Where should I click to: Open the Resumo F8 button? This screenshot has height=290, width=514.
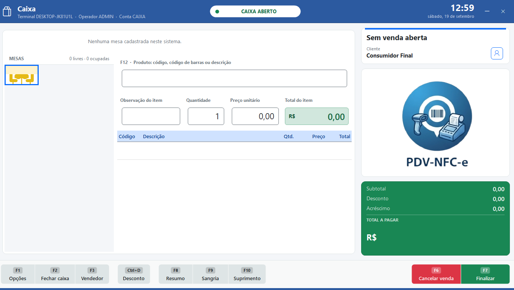[176, 274]
